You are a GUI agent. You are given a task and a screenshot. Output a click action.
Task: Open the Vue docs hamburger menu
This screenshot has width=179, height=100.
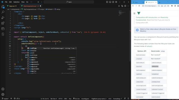tap(134, 13)
